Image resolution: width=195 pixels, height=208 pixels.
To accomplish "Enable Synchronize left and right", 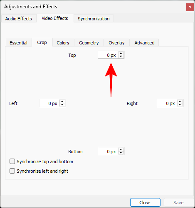I will [x=12, y=171].
